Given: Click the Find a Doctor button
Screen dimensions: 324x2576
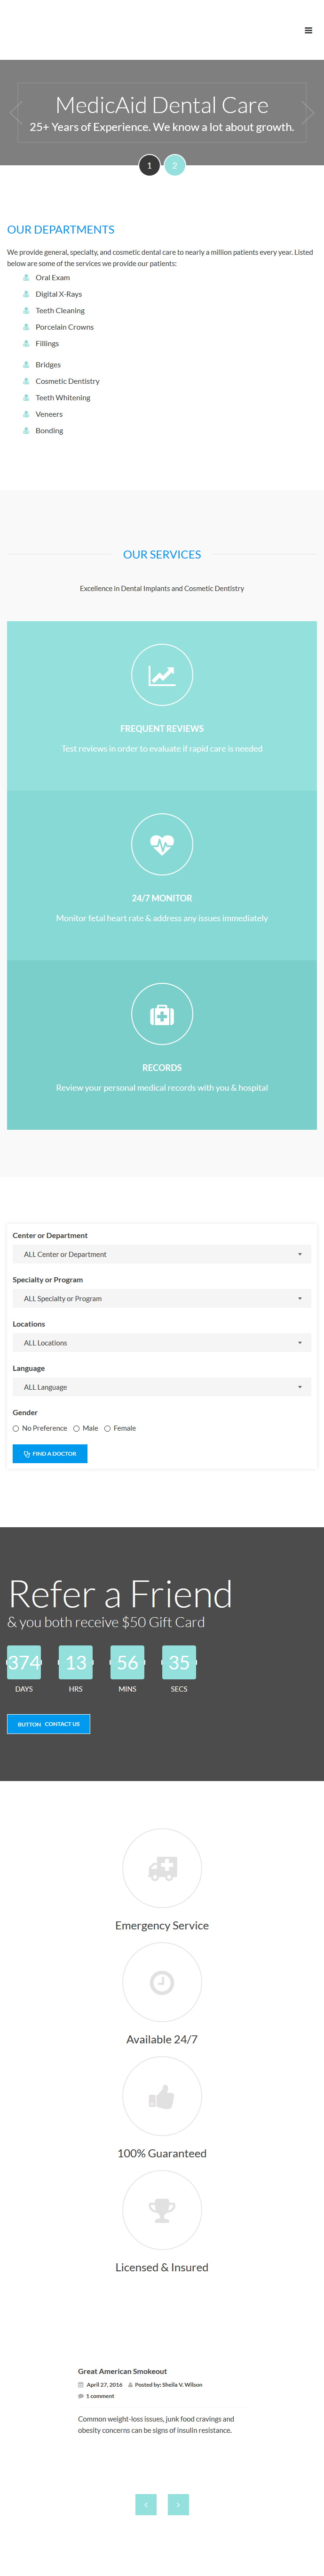Looking at the screenshot, I should point(50,1453).
